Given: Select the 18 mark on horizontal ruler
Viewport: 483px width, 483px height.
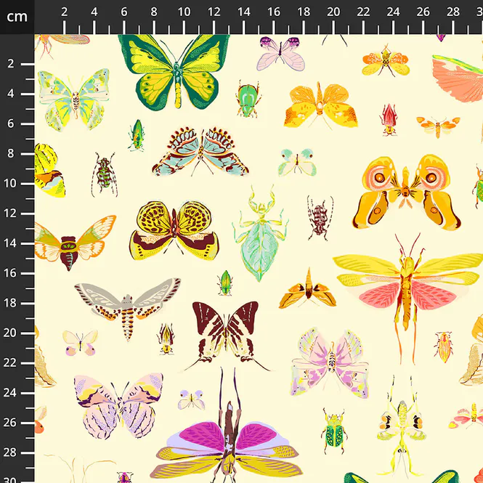Looking at the screenshot, I should 304,12.
